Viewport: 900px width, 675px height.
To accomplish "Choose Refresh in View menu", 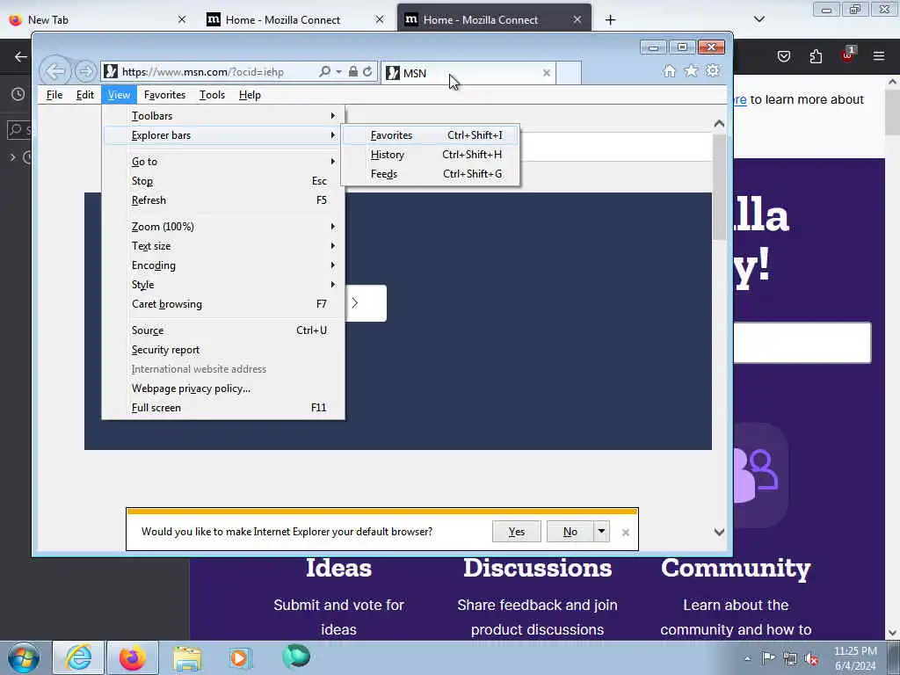I will coord(224,200).
